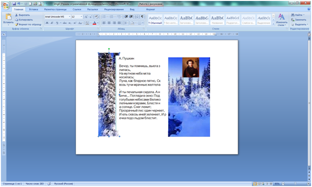The width and height of the screenshot is (312, 187).
Task: Switch to the Вставка tab
Action: click(x=34, y=9)
